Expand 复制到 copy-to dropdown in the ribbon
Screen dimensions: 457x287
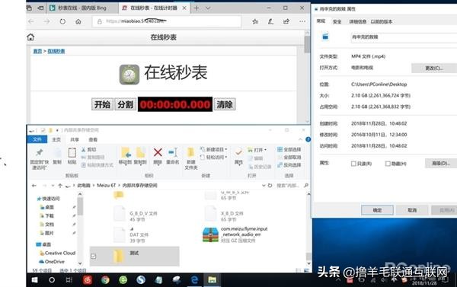140,165
